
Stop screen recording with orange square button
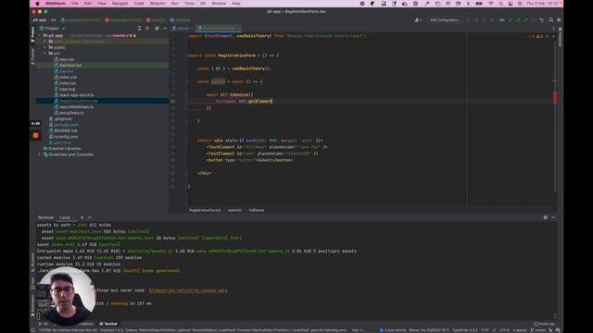click(35, 136)
